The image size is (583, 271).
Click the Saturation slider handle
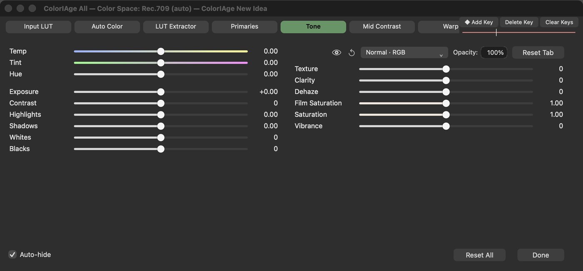click(x=446, y=115)
